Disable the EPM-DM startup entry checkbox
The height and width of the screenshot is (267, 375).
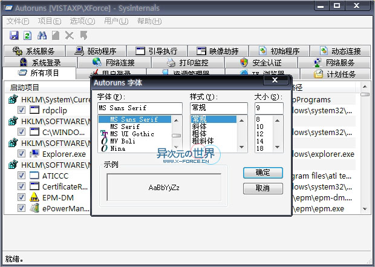point(21,197)
